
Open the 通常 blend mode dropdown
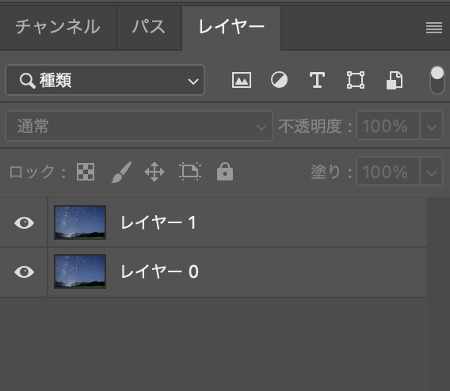[x=139, y=126]
